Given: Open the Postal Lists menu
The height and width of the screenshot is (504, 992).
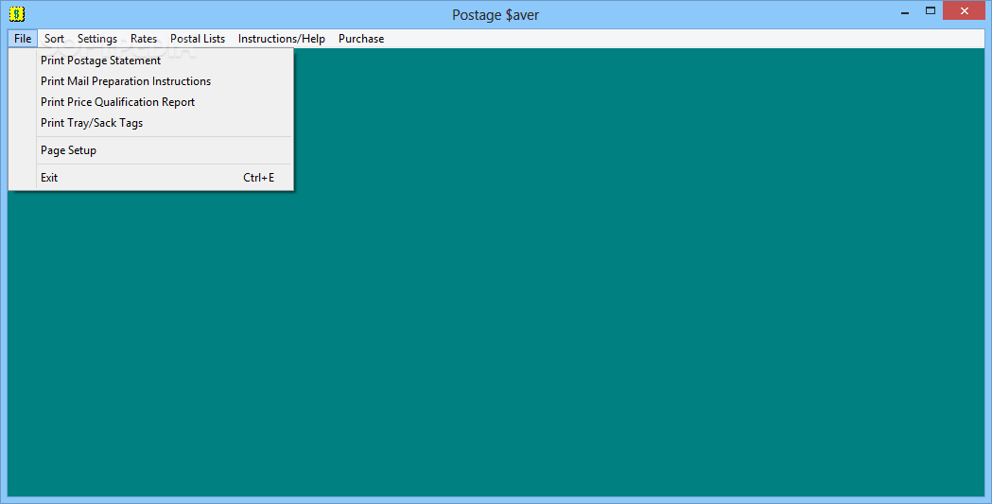Looking at the screenshot, I should click(198, 39).
